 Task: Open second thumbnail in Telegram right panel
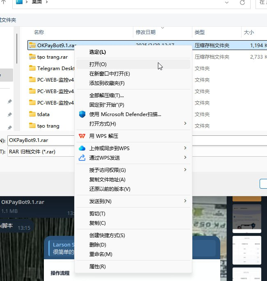247,219
